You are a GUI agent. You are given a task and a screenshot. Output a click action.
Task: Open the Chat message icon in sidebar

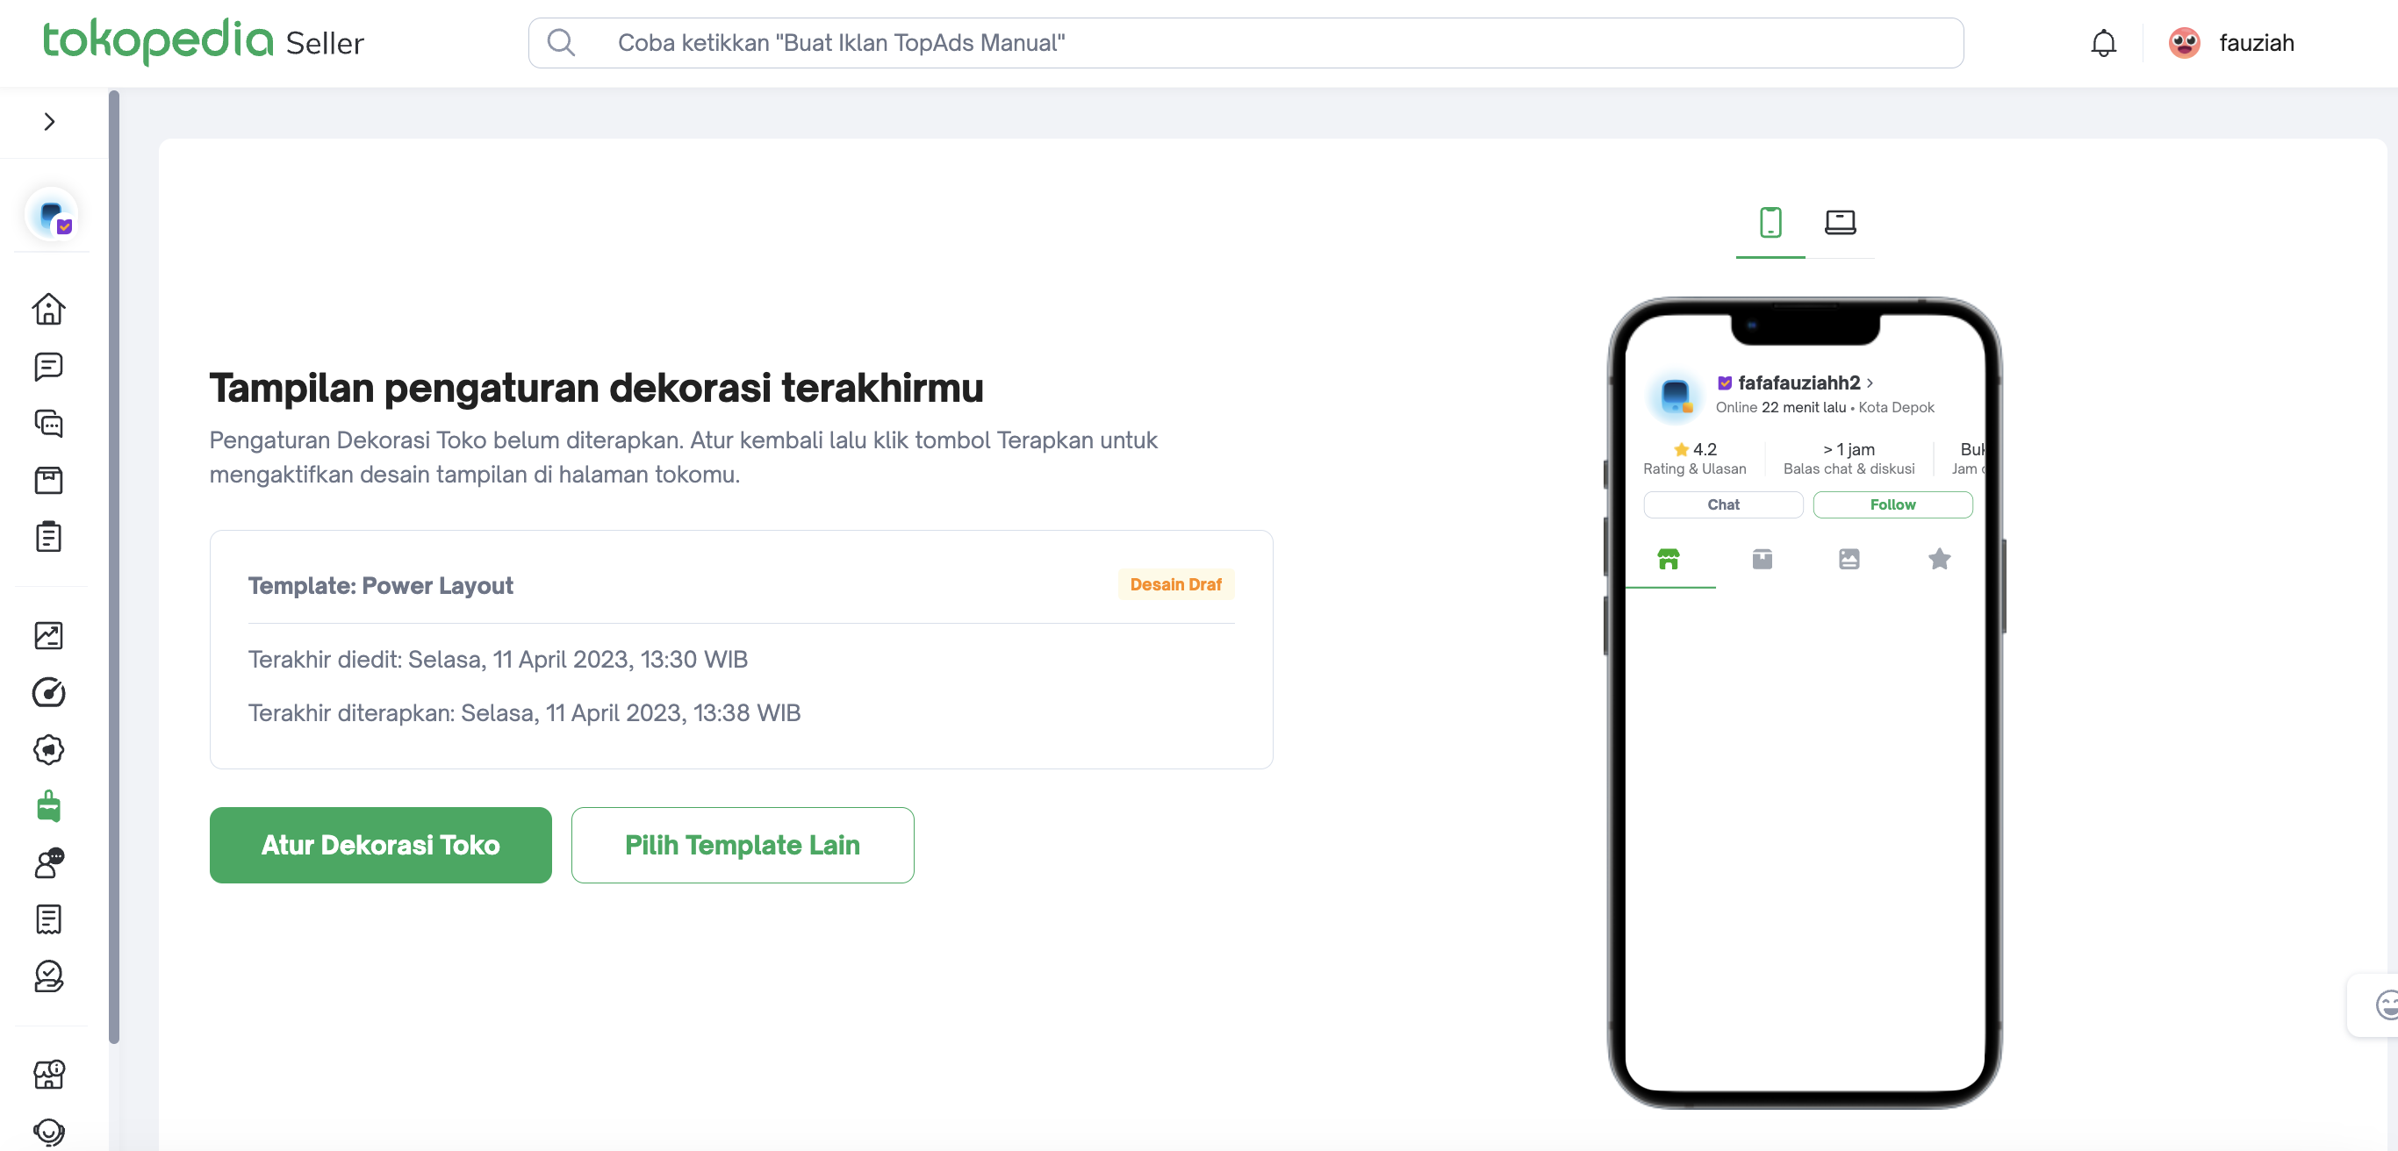coord(48,367)
